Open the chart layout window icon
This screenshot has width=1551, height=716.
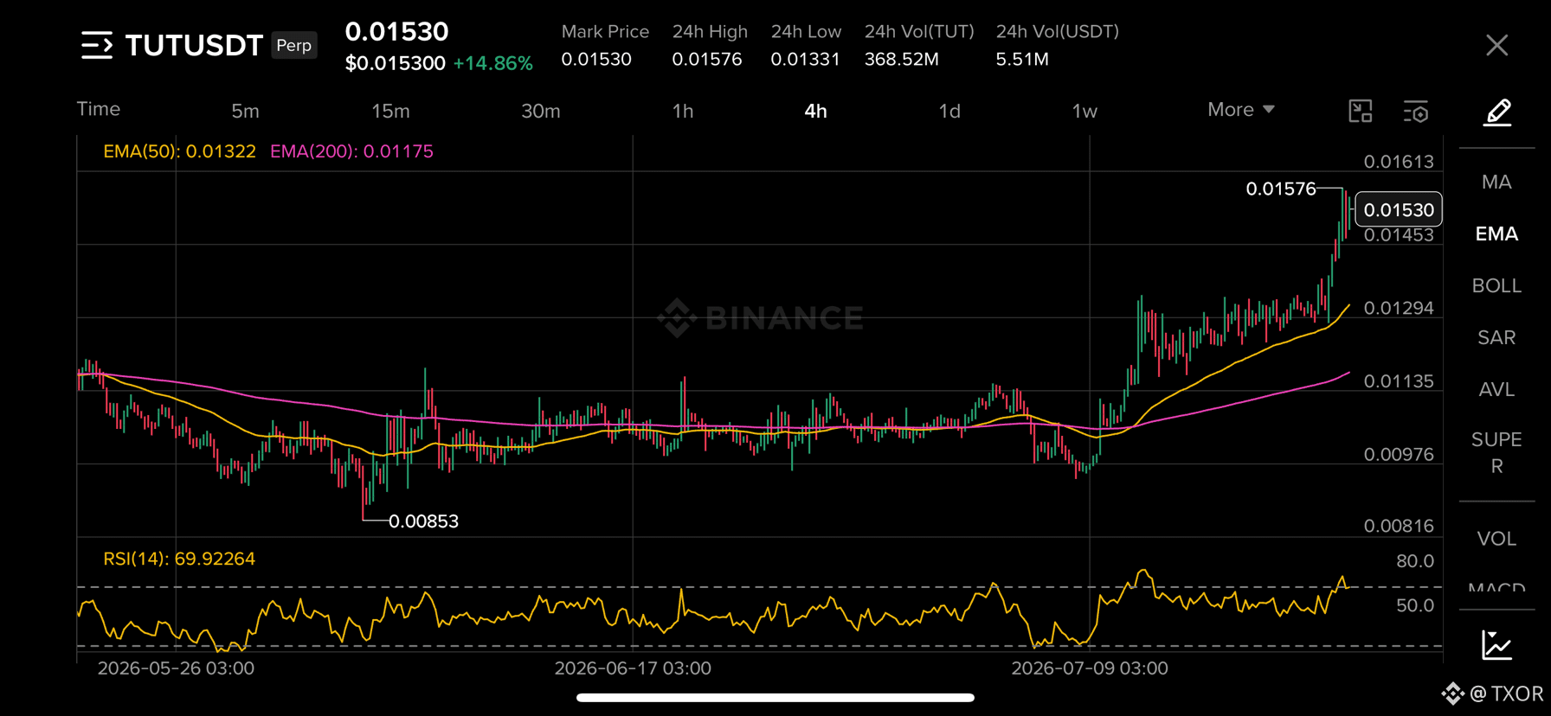1361,111
